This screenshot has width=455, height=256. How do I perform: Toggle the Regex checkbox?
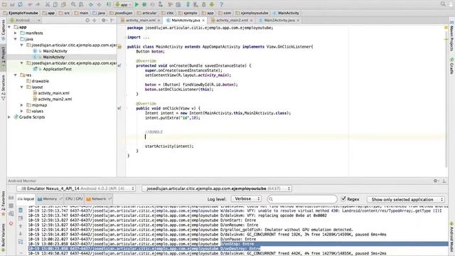(x=343, y=199)
